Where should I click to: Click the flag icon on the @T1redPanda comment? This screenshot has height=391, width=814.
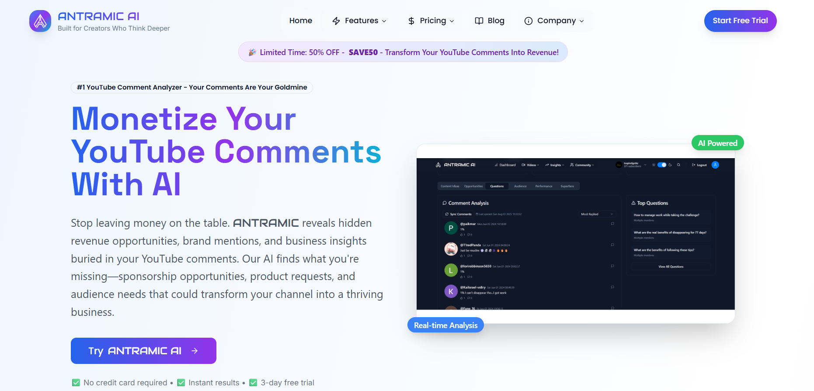coord(612,245)
